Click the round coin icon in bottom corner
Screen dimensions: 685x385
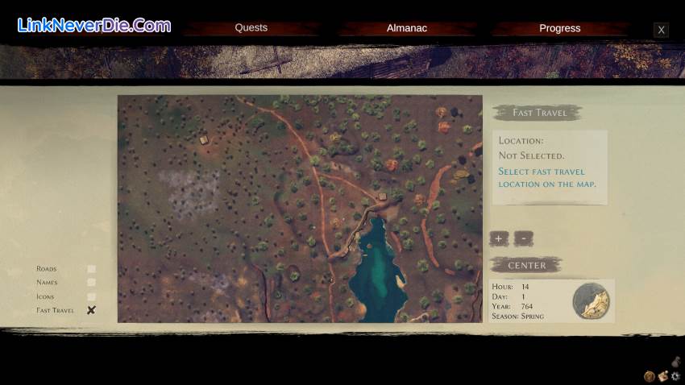tap(649, 376)
